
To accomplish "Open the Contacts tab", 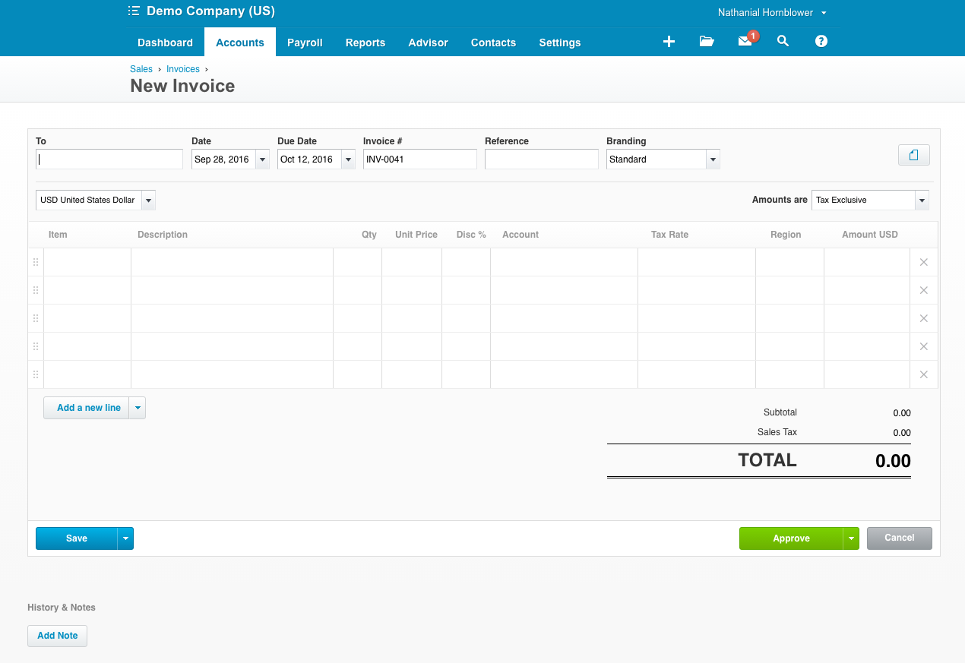I will (493, 43).
